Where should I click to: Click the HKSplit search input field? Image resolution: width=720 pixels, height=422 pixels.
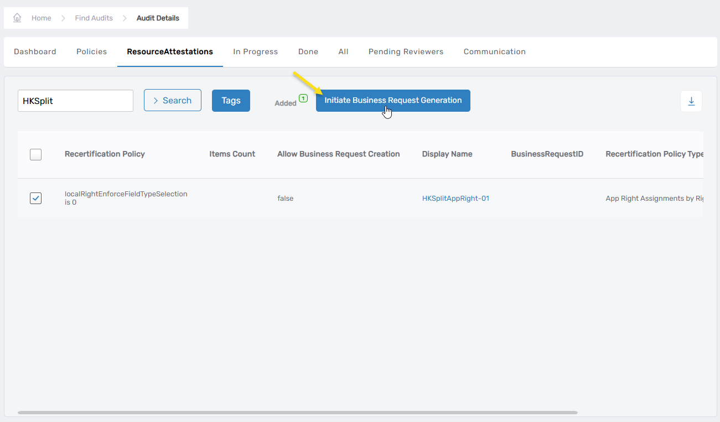click(x=75, y=101)
